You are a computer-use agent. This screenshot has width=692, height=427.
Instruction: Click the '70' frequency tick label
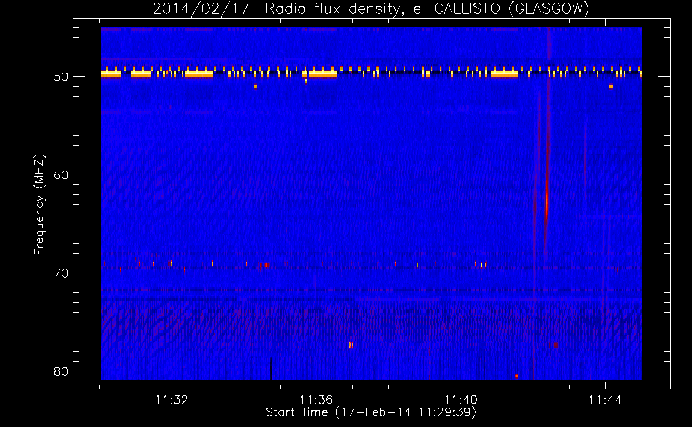tap(61, 273)
